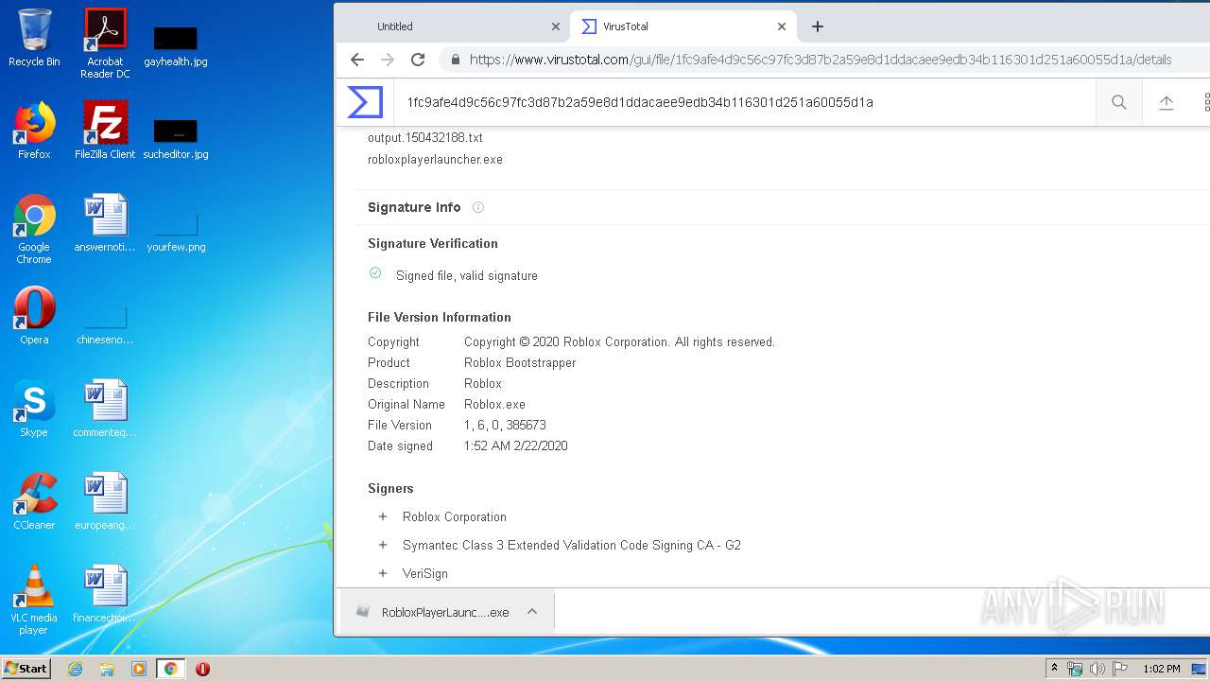Select chineseno... desktop file
Image resolution: width=1210 pixels, height=681 pixels.
pos(105,323)
